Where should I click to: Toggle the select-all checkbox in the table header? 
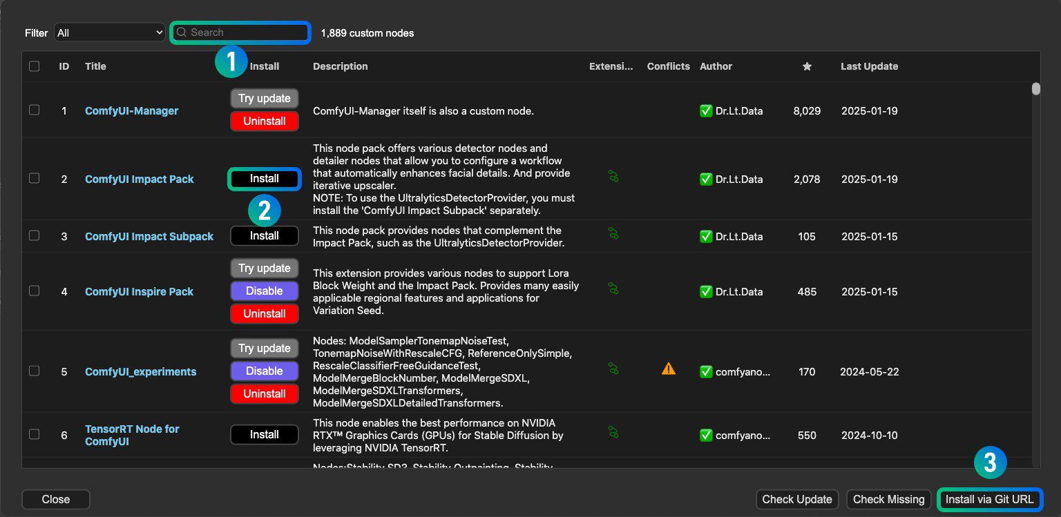coord(34,66)
